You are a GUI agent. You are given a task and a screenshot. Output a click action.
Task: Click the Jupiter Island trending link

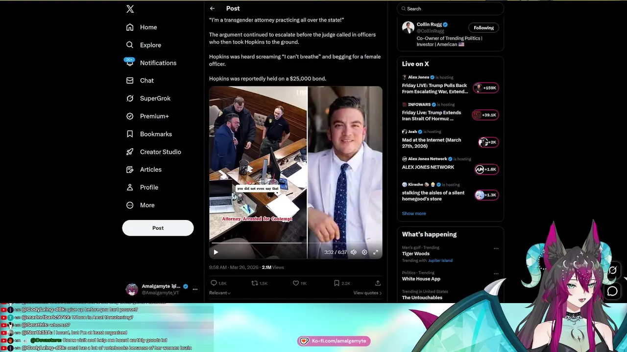[x=440, y=261]
